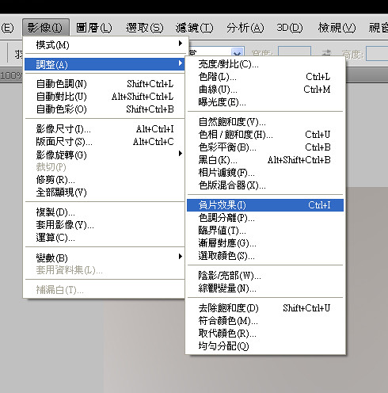This screenshot has width=388, height=393.
Task: Open 陰影/亮部(W) adjustment
Action: (265, 276)
